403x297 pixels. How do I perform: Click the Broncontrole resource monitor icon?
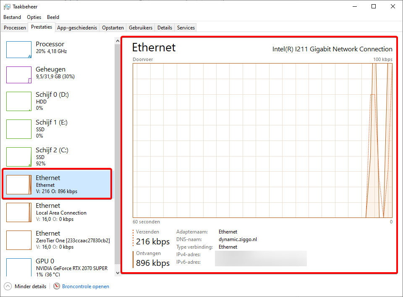coord(57,286)
